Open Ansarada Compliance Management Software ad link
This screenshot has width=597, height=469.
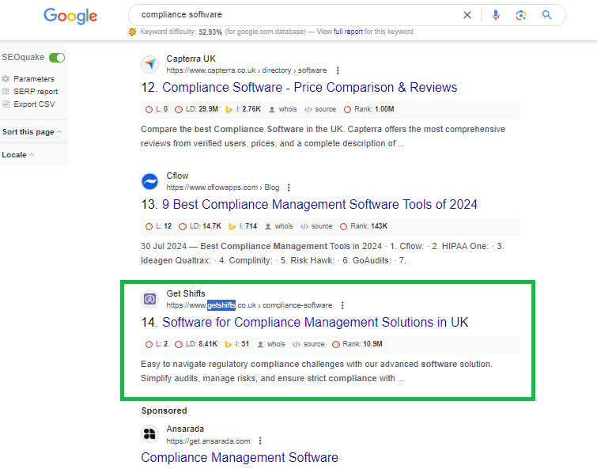click(x=240, y=457)
